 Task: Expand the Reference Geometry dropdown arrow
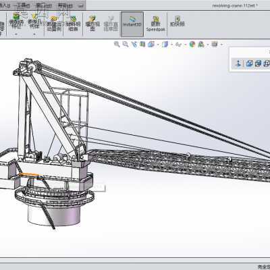pos(34,34)
